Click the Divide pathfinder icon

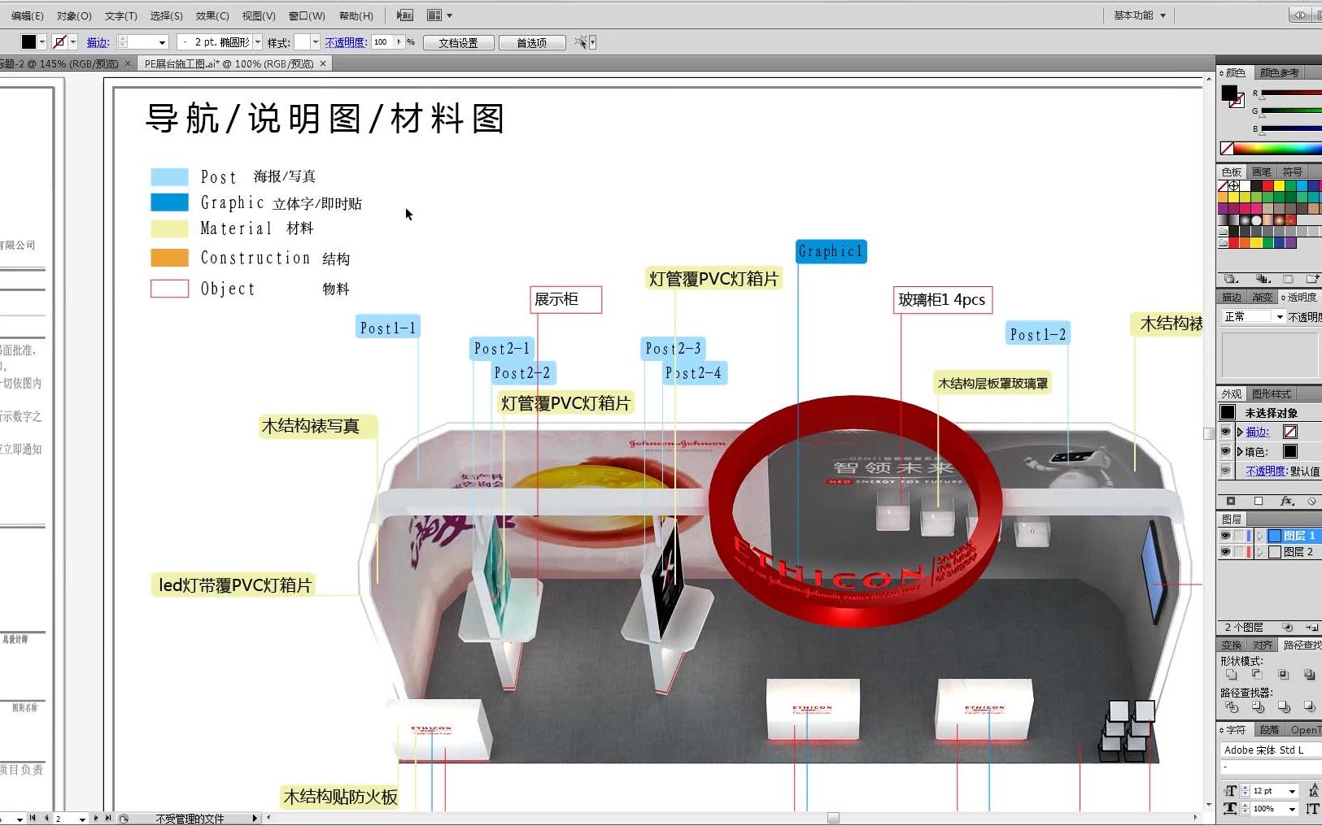tap(1231, 706)
